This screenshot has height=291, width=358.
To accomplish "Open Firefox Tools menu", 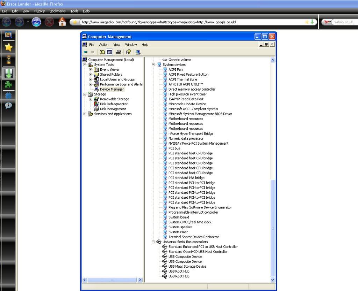I will click(74, 11).
